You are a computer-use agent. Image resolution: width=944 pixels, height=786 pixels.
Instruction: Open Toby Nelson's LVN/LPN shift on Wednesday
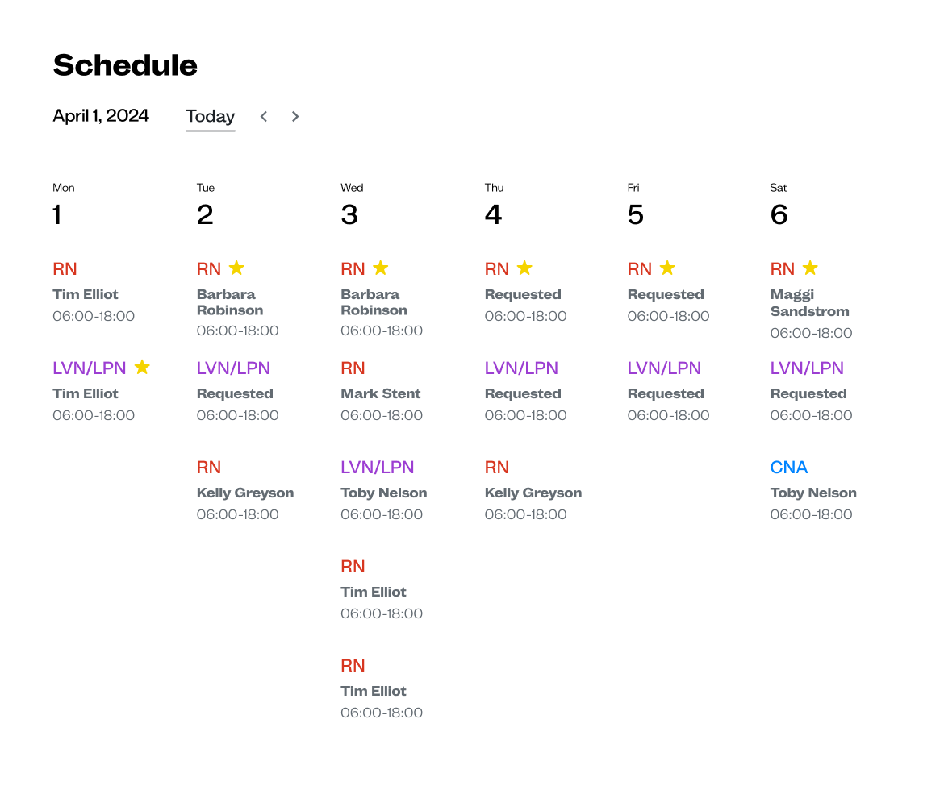[383, 492]
